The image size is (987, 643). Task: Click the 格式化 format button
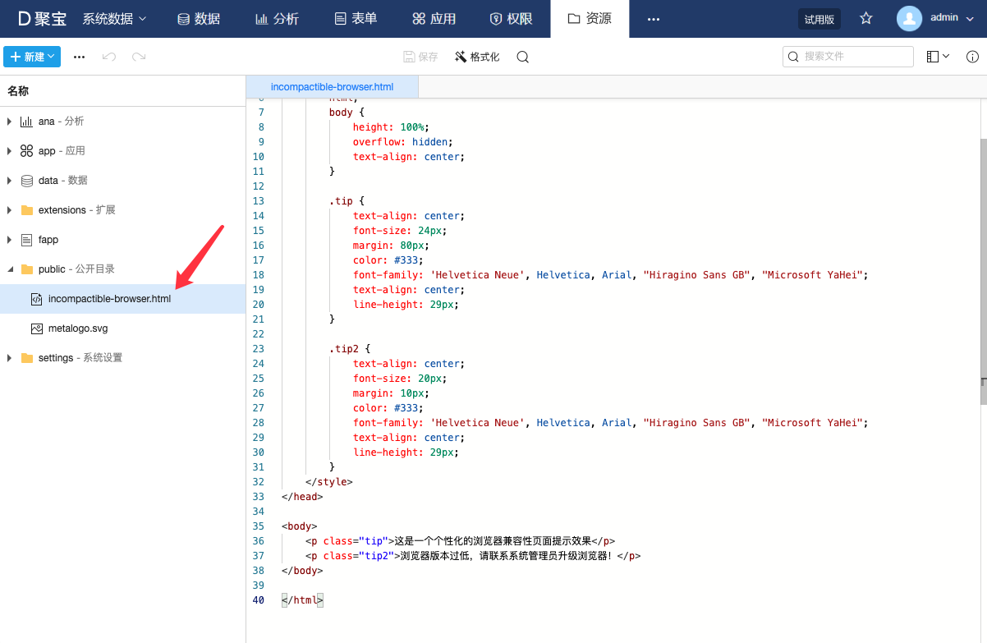[x=476, y=57]
